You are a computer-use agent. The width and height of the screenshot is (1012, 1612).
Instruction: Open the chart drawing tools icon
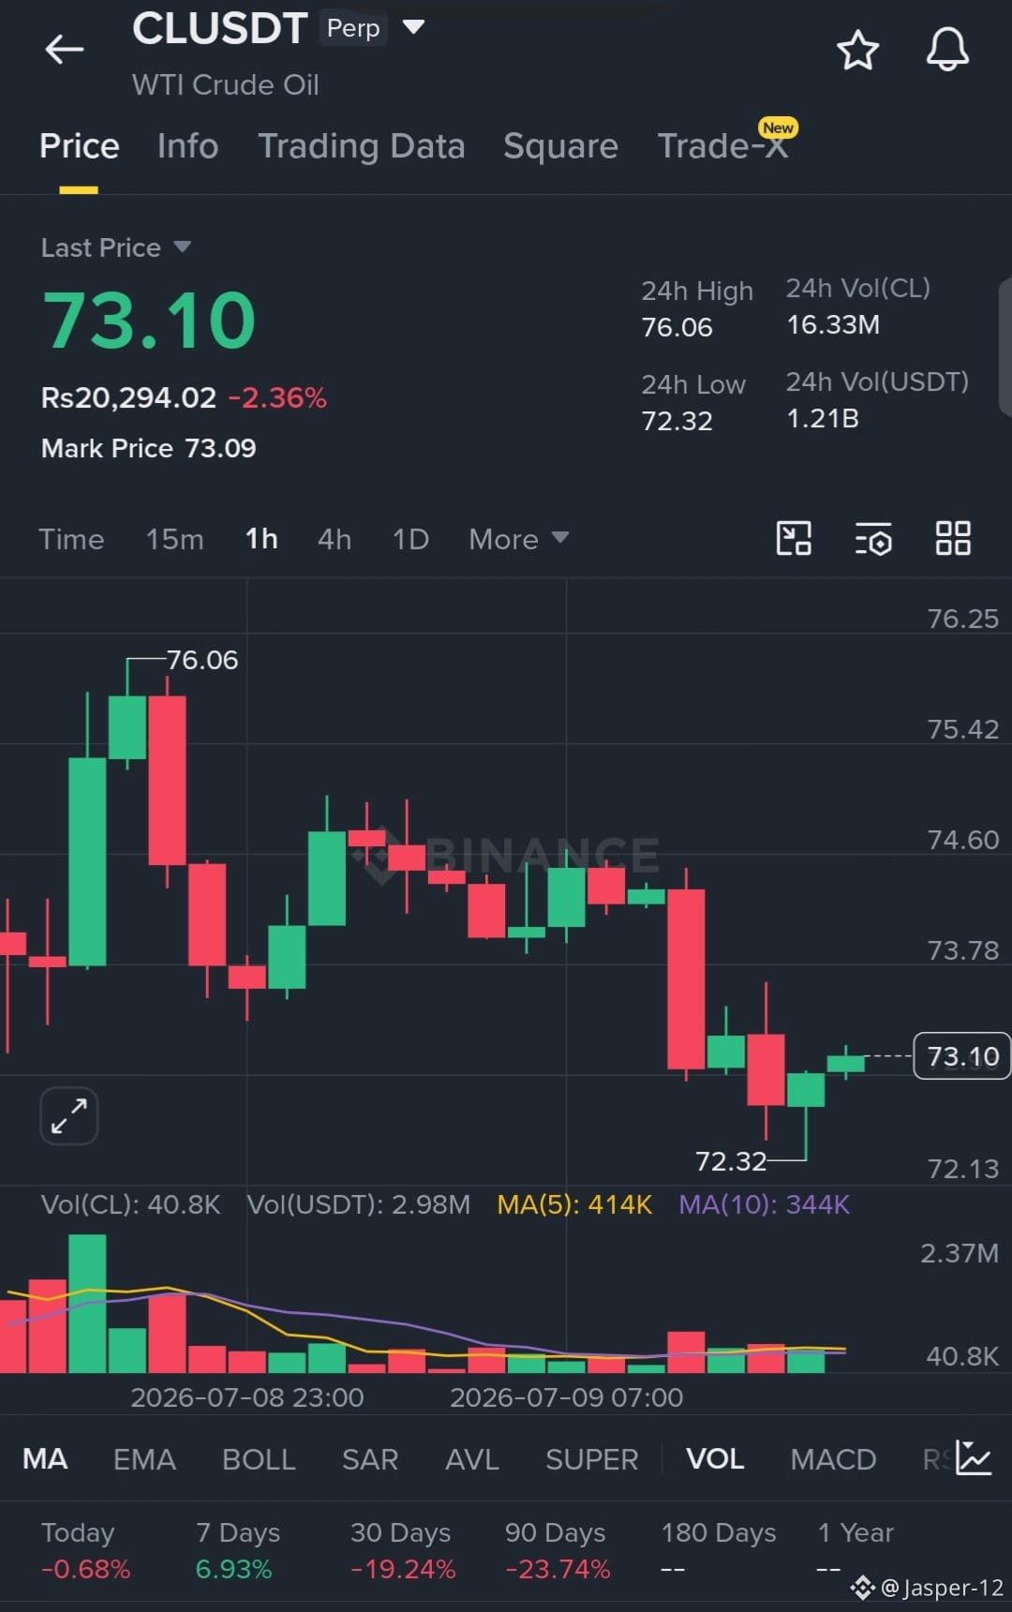click(x=794, y=539)
